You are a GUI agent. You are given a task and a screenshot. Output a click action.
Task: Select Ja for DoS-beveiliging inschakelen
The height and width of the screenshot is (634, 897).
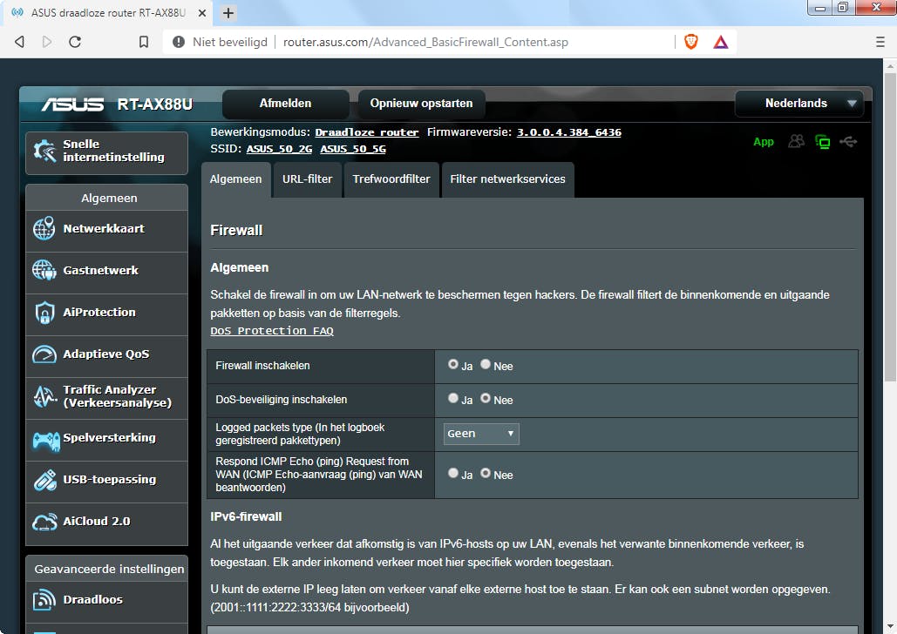pos(453,398)
